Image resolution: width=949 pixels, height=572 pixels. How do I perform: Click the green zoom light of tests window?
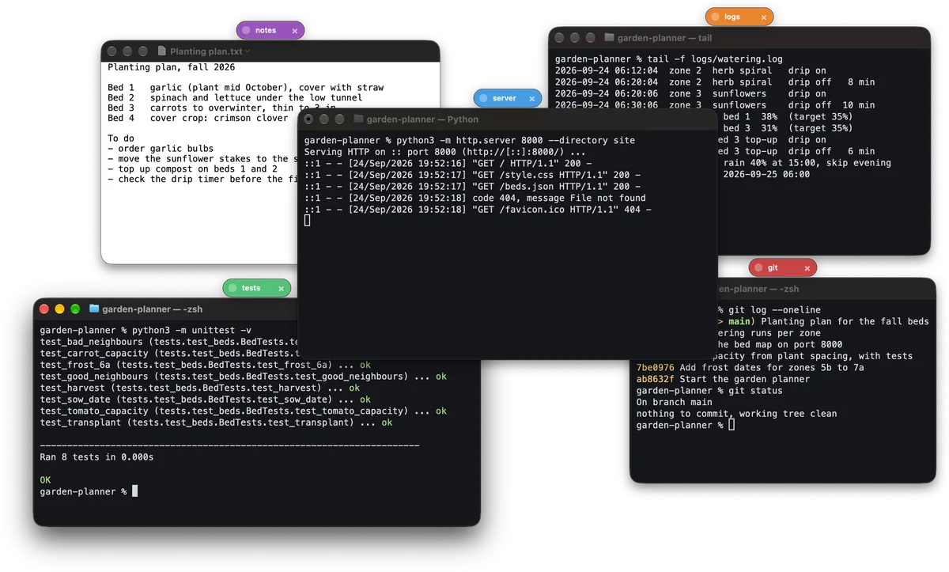coord(76,309)
